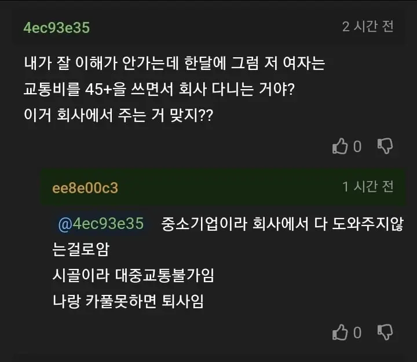Viewport: 417px width, 362px height.
Task: Click the line starting '내가 잘 이해가 안가는데'
Action: point(174,63)
